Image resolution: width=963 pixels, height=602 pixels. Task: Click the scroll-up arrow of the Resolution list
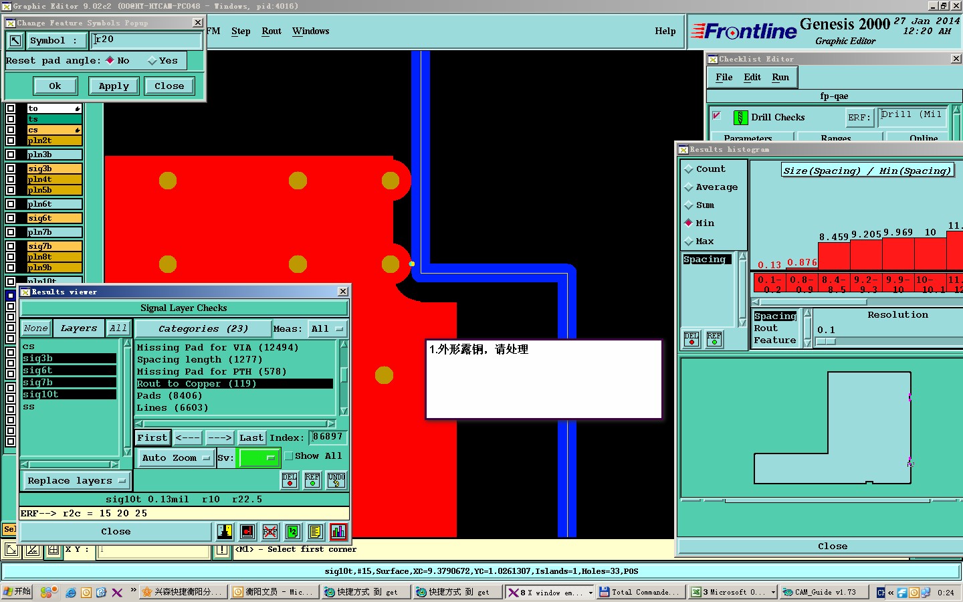(807, 313)
